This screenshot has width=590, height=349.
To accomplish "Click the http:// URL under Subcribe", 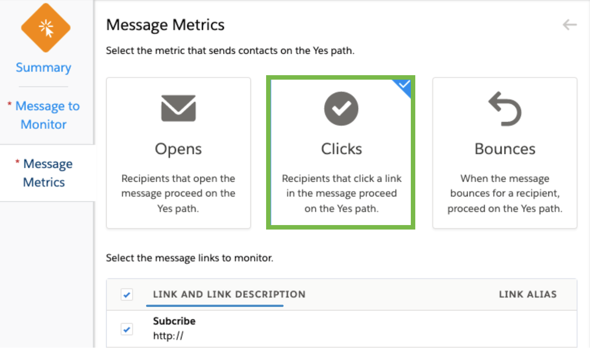I will coord(168,336).
